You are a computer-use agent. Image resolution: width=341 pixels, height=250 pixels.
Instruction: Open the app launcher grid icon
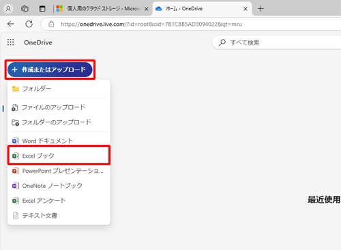coord(10,42)
